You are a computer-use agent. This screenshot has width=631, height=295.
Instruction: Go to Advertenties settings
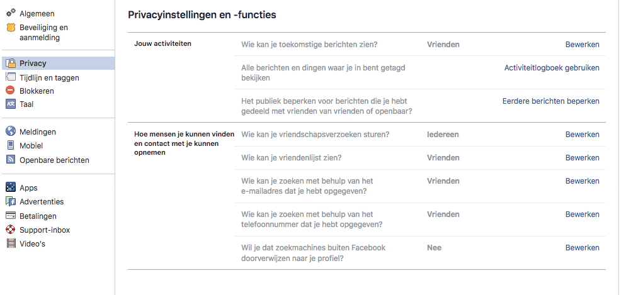[42, 202]
